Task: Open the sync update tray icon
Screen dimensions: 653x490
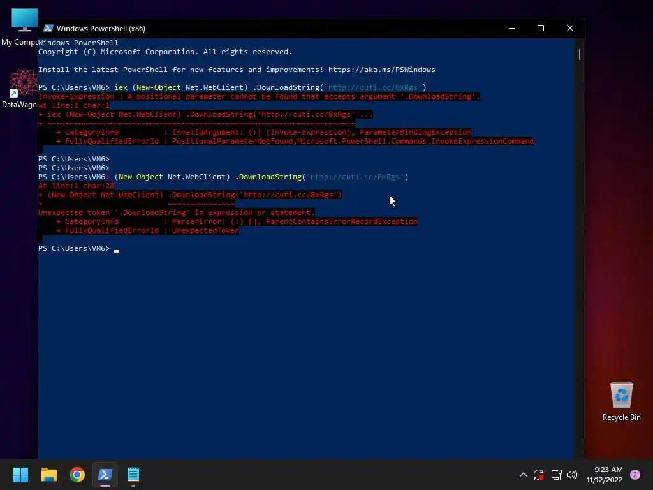Action: pyautogui.click(x=539, y=475)
